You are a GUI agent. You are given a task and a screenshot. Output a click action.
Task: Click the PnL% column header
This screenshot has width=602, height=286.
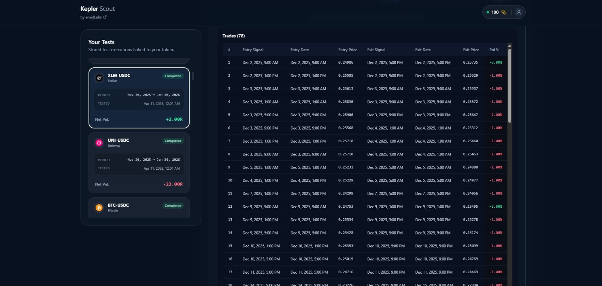click(x=494, y=50)
